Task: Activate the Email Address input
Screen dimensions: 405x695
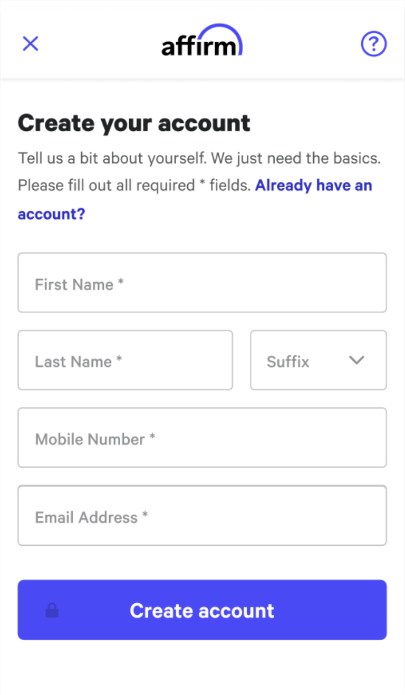Action: 202,516
